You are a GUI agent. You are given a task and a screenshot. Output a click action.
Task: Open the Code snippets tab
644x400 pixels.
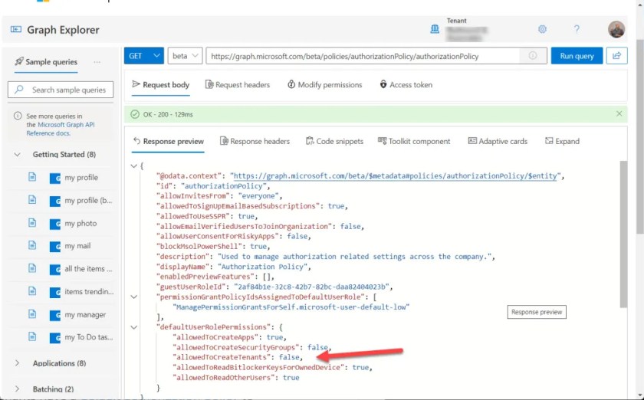[335, 141]
